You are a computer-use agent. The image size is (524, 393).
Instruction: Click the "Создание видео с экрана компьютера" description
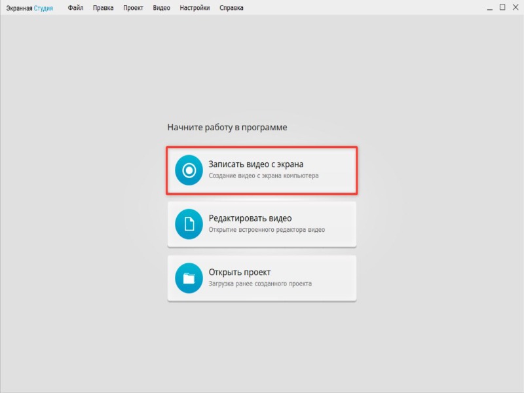pos(263,176)
